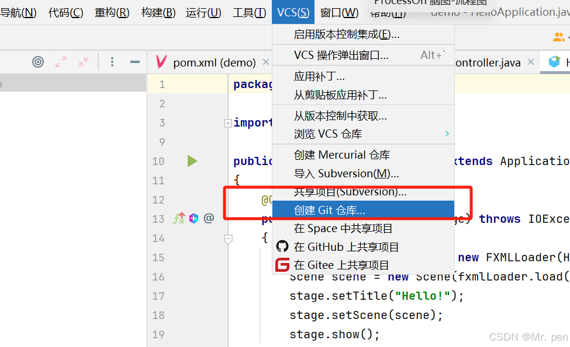
Task: Select 启用版本控制集成(E)...
Action: pos(363,34)
